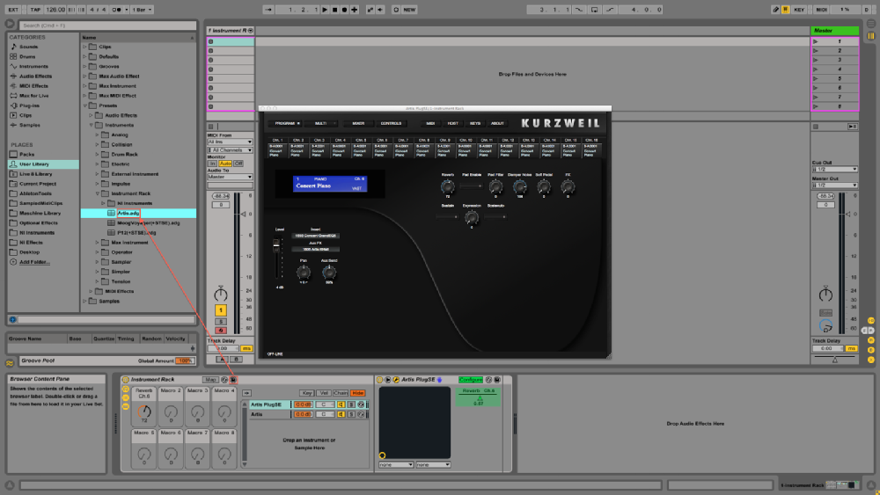The width and height of the screenshot is (880, 495).
Task: Click the wrench icon on Artis PlugSE
Action: click(396, 380)
